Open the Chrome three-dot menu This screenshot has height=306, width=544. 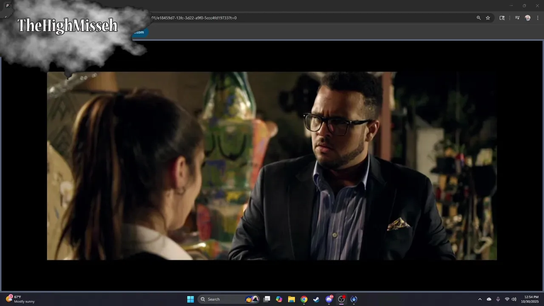tap(538, 18)
